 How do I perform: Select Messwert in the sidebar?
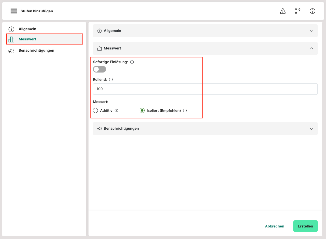point(27,39)
